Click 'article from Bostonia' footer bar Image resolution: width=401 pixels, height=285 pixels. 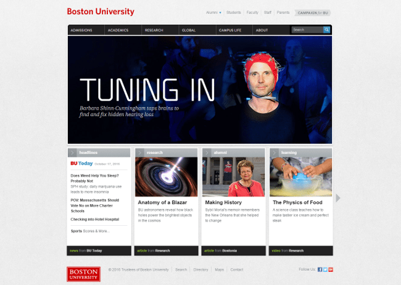pyautogui.click(x=233, y=250)
